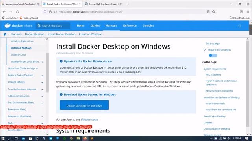252x141 pixels.
Task: Open Task View on the taskbar
Action: pyautogui.click(x=16, y=138)
